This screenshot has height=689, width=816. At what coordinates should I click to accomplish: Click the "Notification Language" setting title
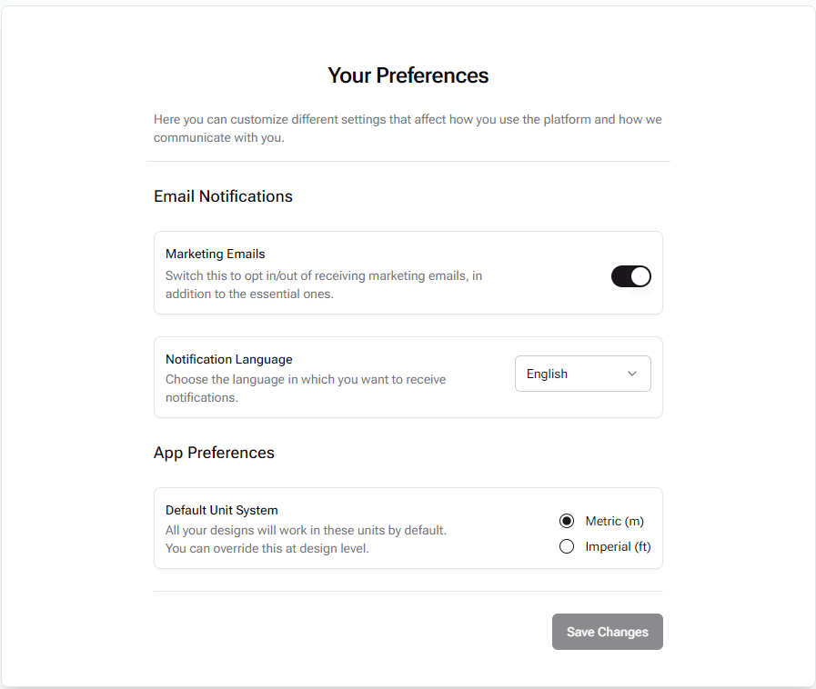228,359
